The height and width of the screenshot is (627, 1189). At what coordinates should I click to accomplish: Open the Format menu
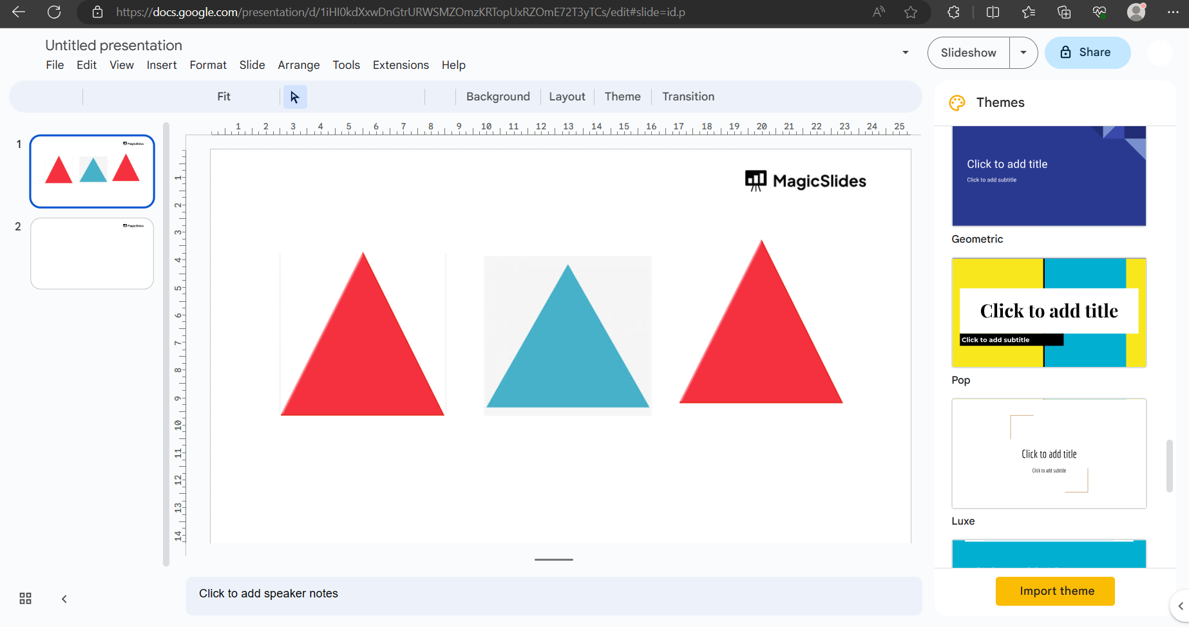(208, 65)
